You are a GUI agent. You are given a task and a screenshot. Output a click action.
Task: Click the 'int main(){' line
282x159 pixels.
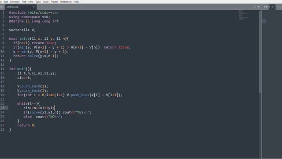20,69
